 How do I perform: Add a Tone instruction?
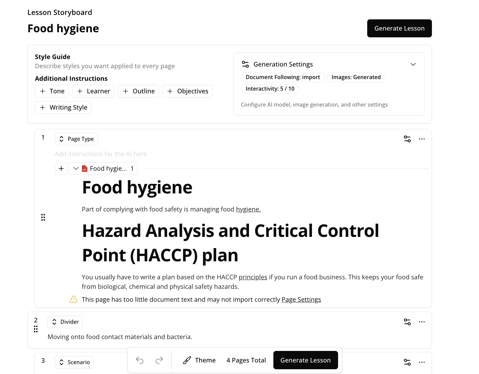(52, 91)
